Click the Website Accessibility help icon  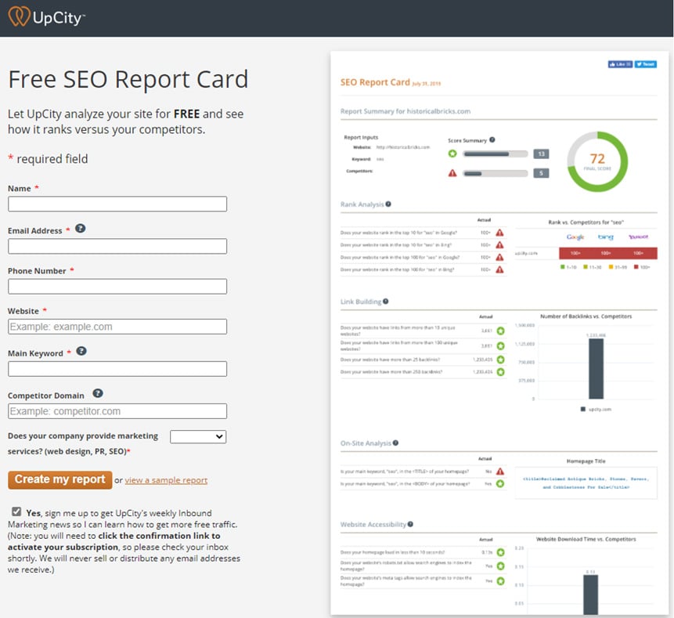[x=410, y=524]
